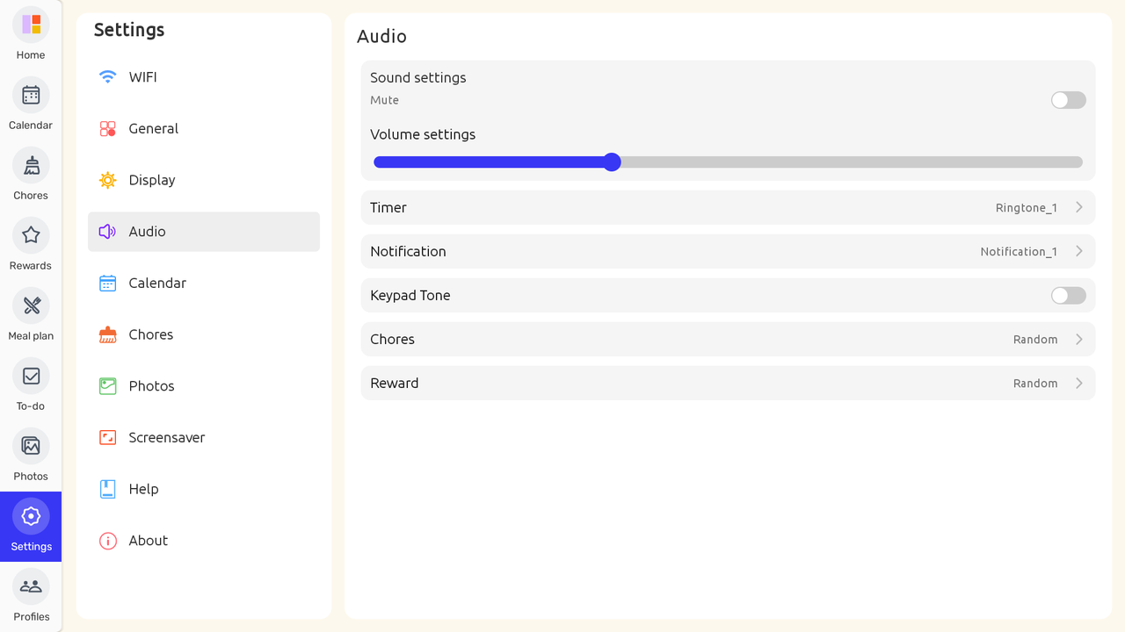Expand Notification sound chevron
The height and width of the screenshot is (632, 1125).
1078,252
